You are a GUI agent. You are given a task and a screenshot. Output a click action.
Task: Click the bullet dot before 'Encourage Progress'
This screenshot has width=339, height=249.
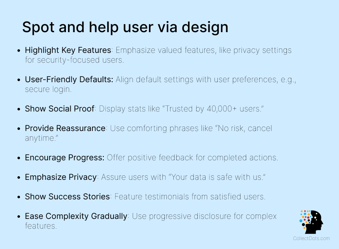coord(19,158)
